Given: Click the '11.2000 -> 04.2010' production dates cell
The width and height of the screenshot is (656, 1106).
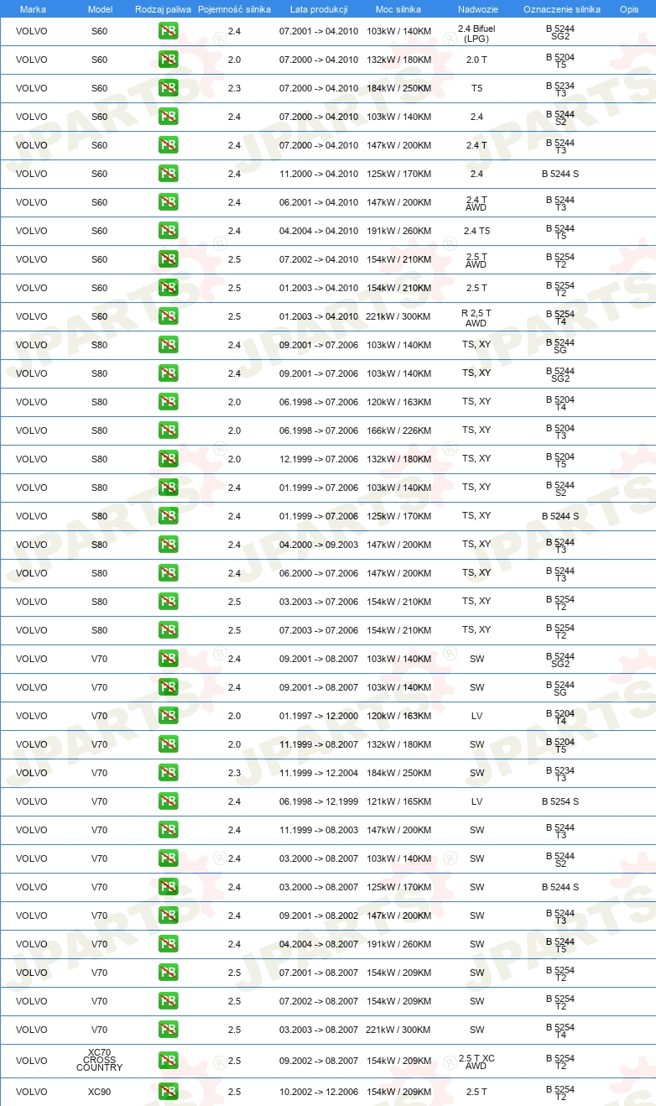Looking at the screenshot, I should [319, 175].
